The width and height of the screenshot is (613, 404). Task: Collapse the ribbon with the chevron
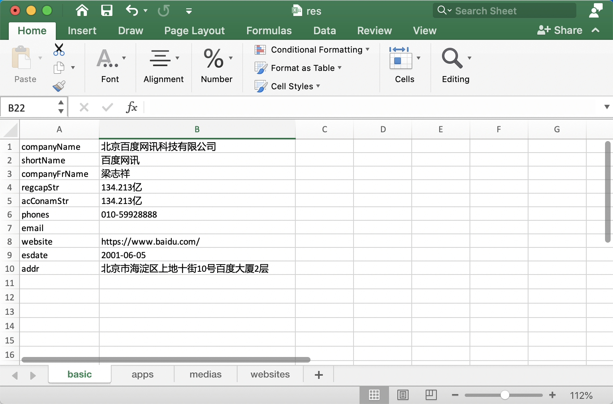pos(595,30)
